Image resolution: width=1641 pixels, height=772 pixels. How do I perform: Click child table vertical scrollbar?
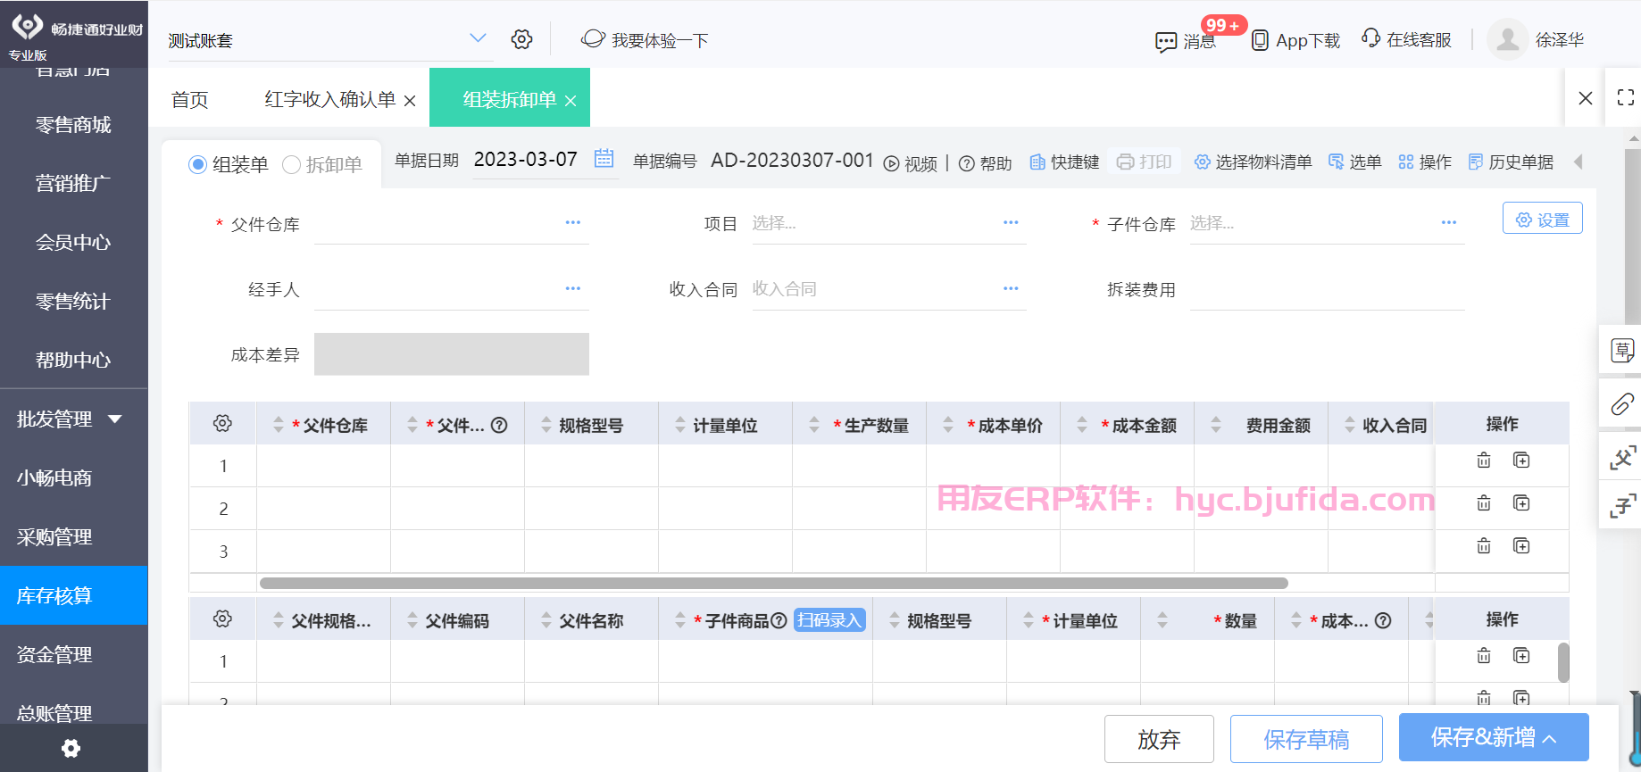(1563, 662)
